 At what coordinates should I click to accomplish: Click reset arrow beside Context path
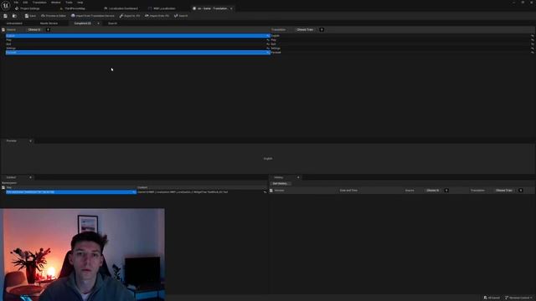(x=265, y=192)
